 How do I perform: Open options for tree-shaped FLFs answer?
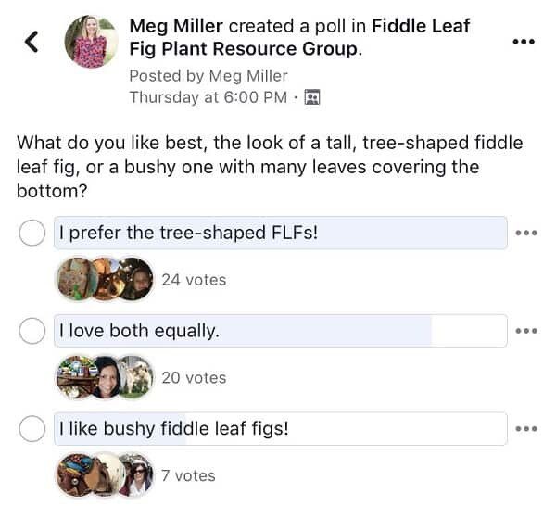[x=526, y=233]
